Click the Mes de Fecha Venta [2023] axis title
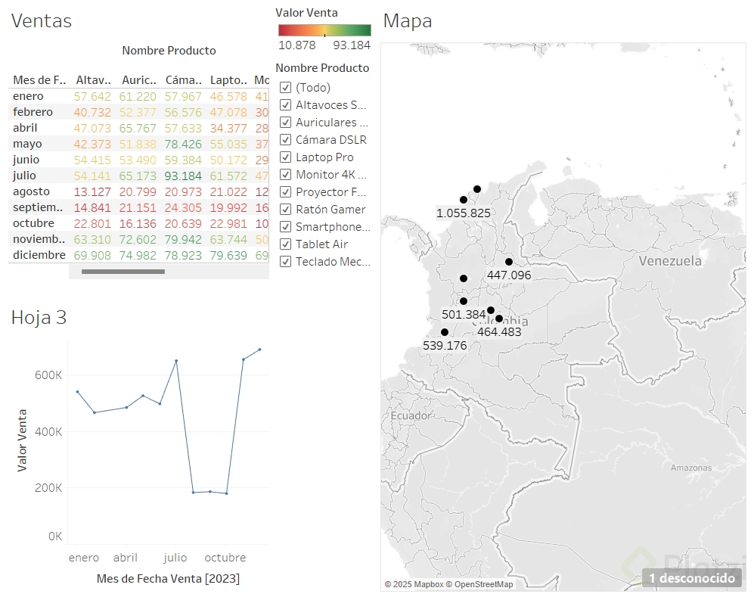The height and width of the screenshot is (594, 754). (169, 579)
